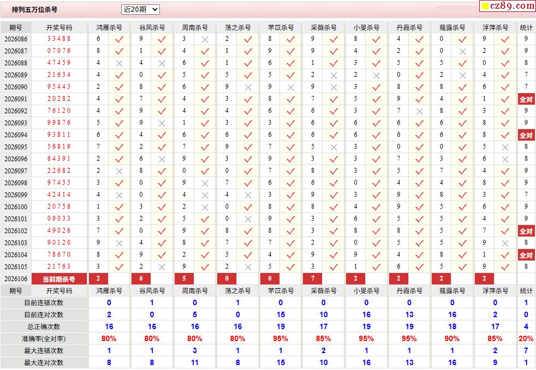Image resolution: width=536 pixels, height=370 pixels.
Task: Click the red current kill number under 周南杀号
Action: pos(184,279)
